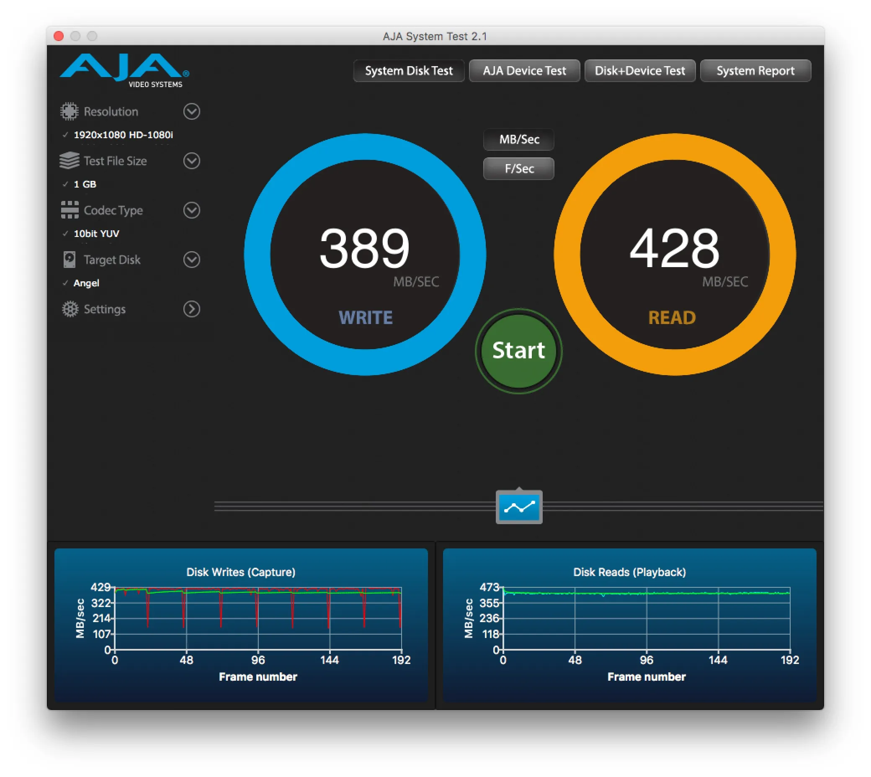Click the blue WRITE speed gauge
Screen dimensions: 871x777
pos(365,255)
